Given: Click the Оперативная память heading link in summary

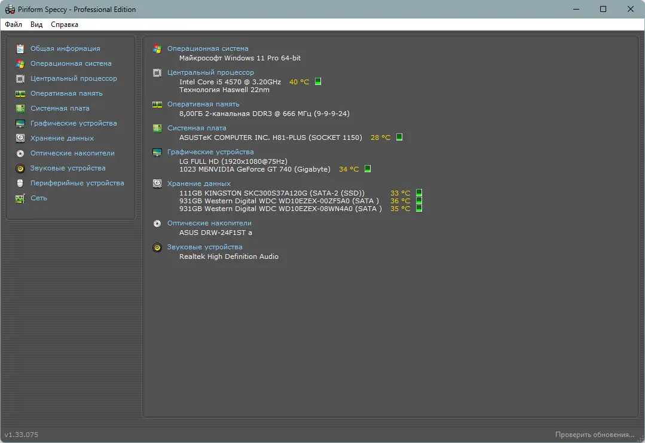Looking at the screenshot, I should click(x=203, y=104).
